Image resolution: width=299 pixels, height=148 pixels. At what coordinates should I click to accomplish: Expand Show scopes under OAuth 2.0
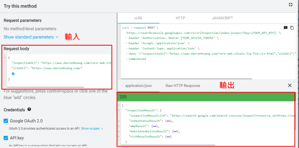(92, 128)
